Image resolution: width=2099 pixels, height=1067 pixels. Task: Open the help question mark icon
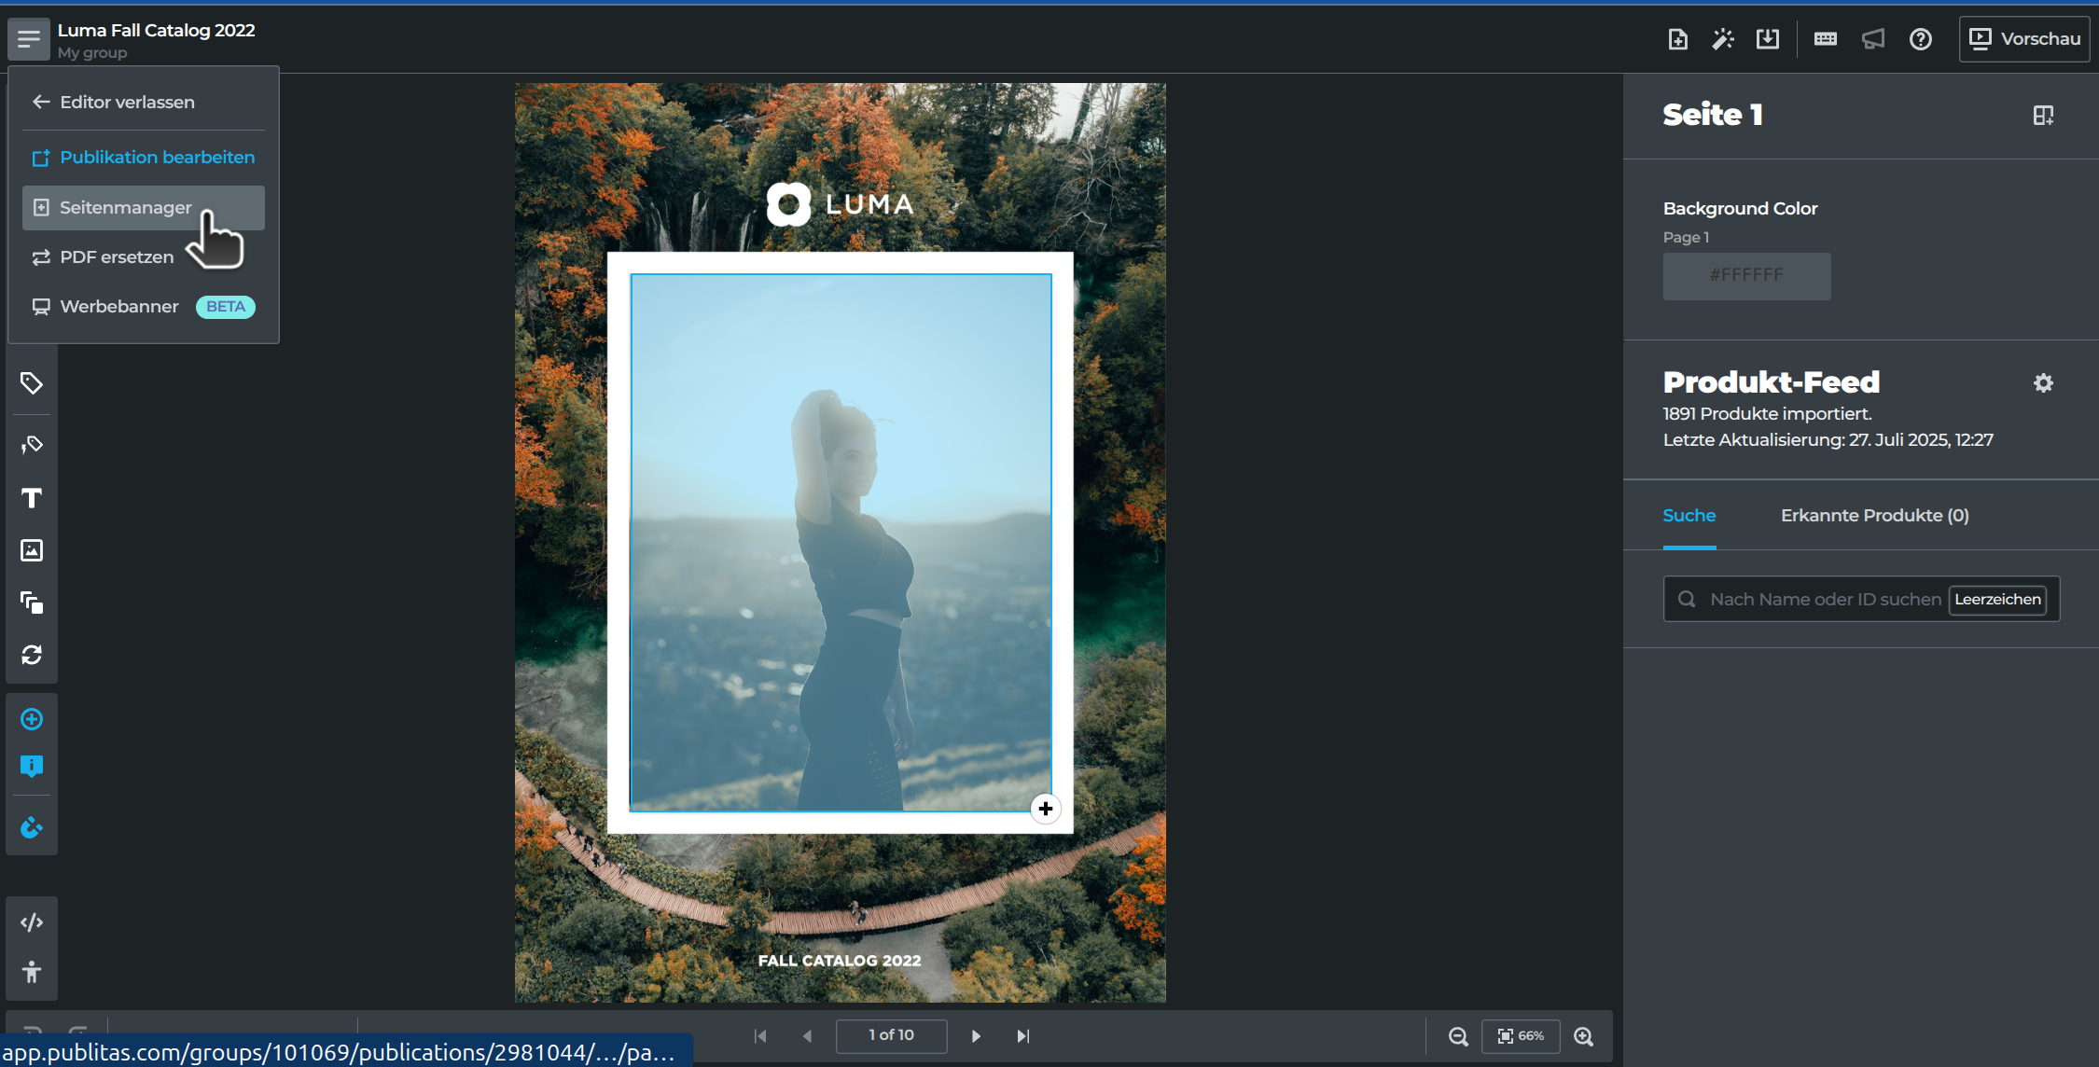1920,39
